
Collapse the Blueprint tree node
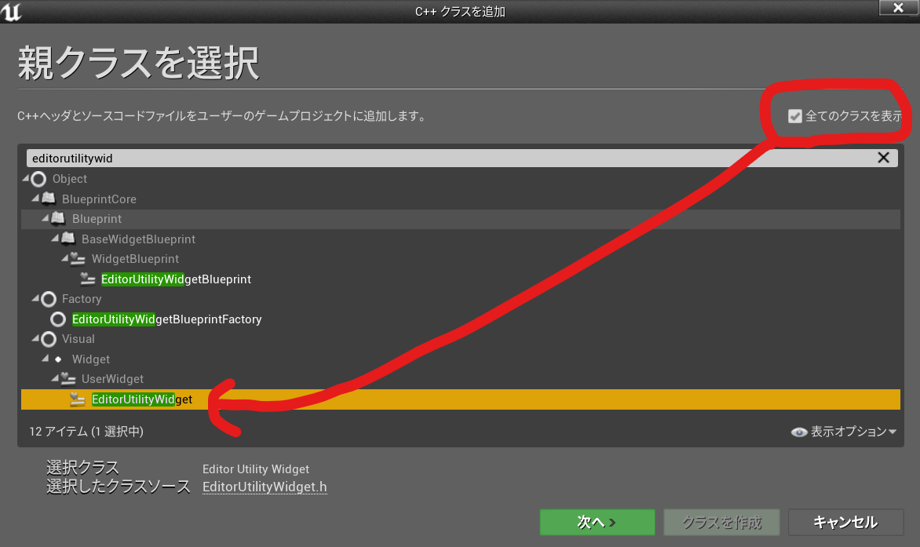click(46, 218)
